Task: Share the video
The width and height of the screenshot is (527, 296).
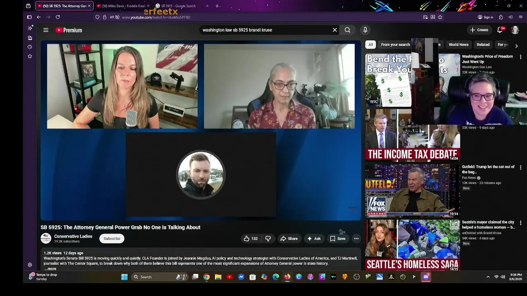Action: click(x=289, y=238)
